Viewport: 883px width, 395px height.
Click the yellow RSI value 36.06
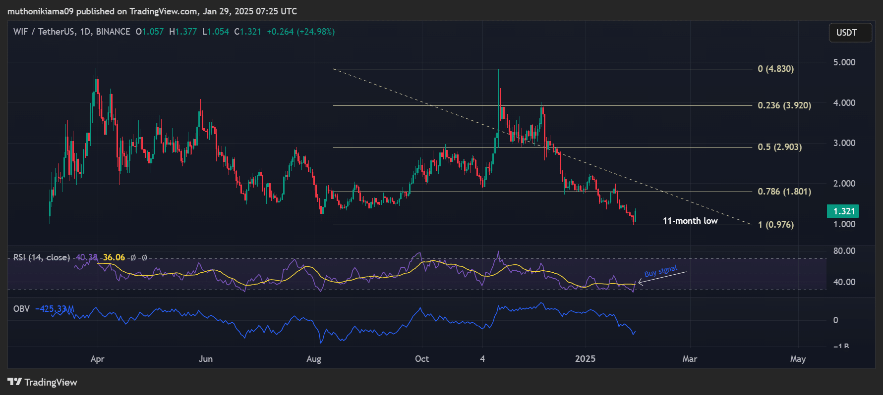point(114,257)
